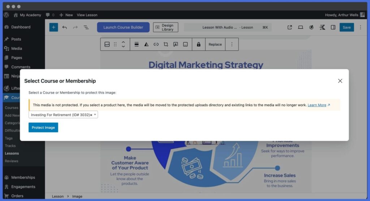The height and width of the screenshot is (201, 370).
Task: Add text over image icon
Action: [x=176, y=44]
